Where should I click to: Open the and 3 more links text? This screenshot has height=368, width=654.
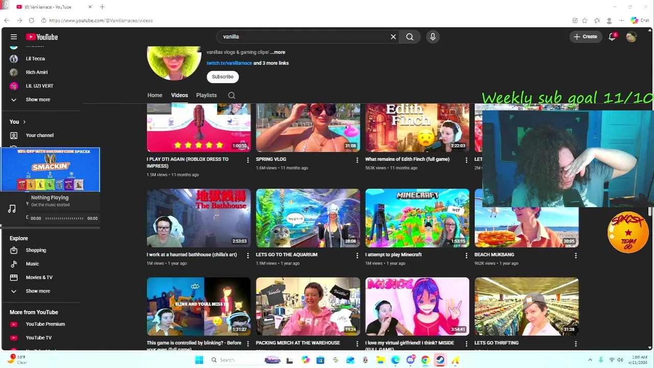point(271,63)
